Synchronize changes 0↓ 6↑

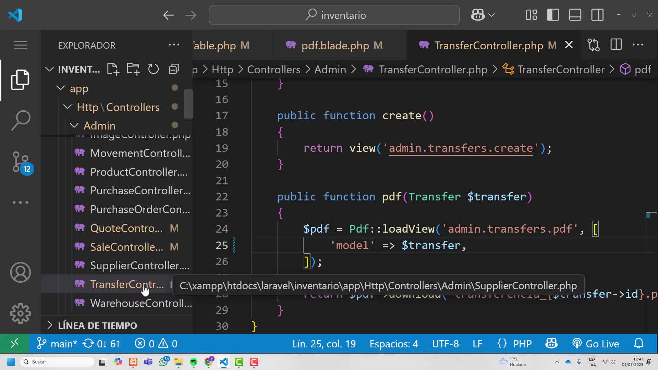click(101, 344)
